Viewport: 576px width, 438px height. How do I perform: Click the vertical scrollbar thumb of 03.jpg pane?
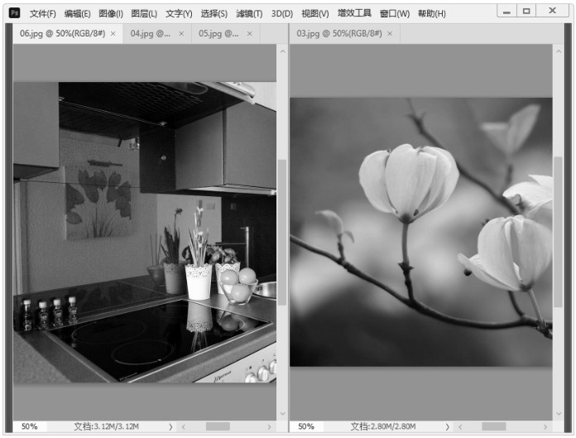[x=559, y=232]
